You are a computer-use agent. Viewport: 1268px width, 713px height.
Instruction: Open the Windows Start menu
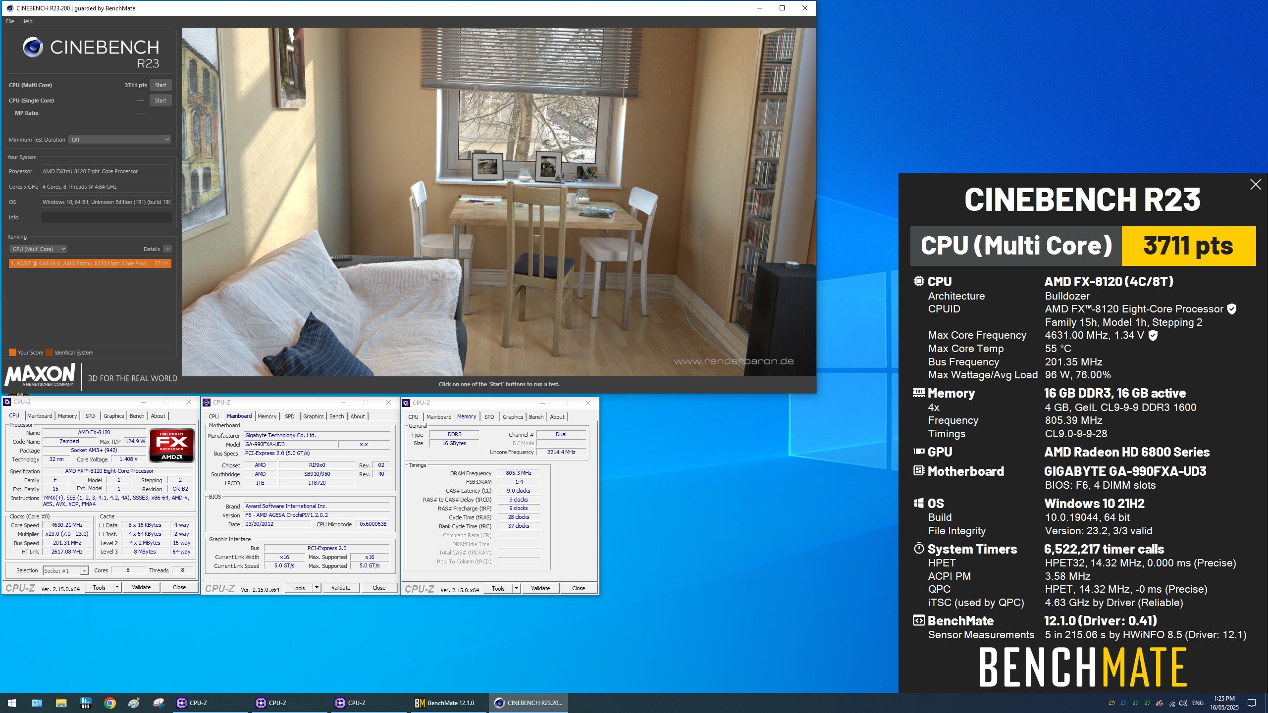point(12,703)
